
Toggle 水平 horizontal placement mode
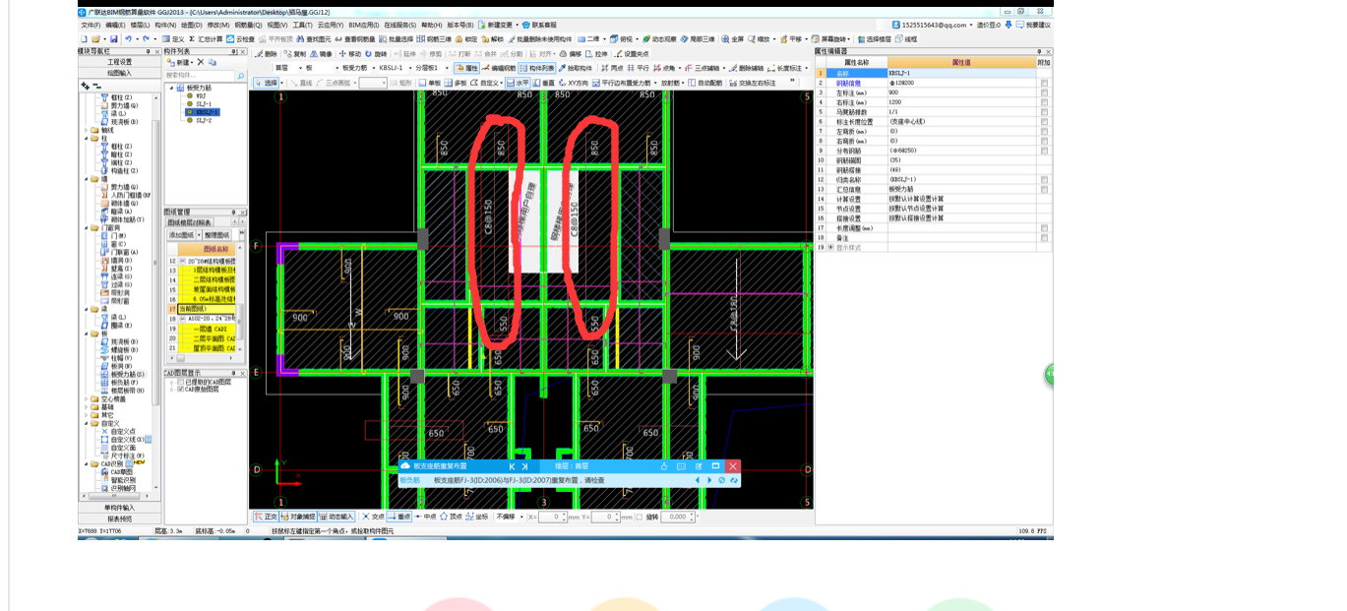(518, 84)
